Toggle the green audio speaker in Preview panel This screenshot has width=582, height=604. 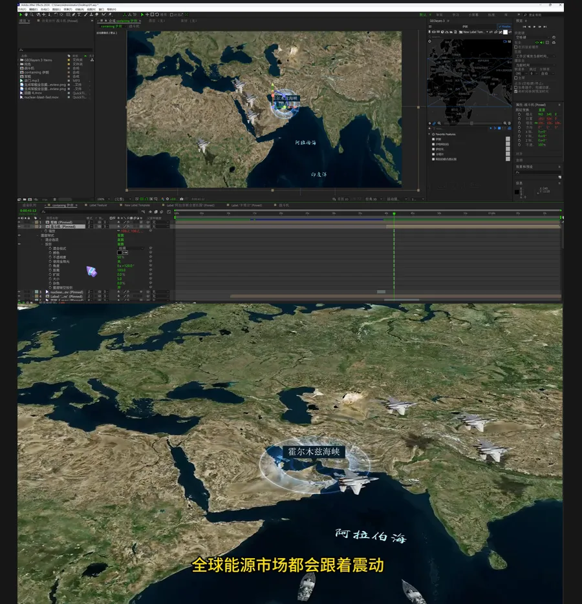pyautogui.click(x=542, y=43)
